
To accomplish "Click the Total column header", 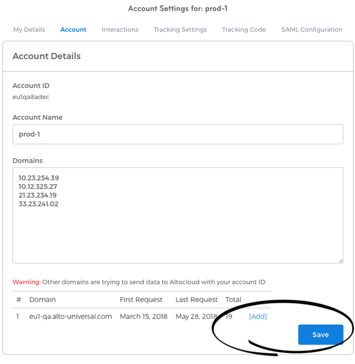I will click(x=233, y=300).
